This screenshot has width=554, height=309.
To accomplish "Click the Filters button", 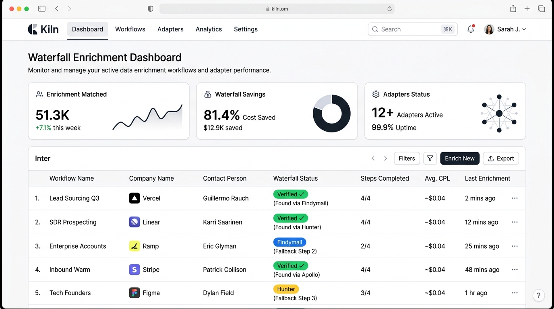I will coord(407,159).
